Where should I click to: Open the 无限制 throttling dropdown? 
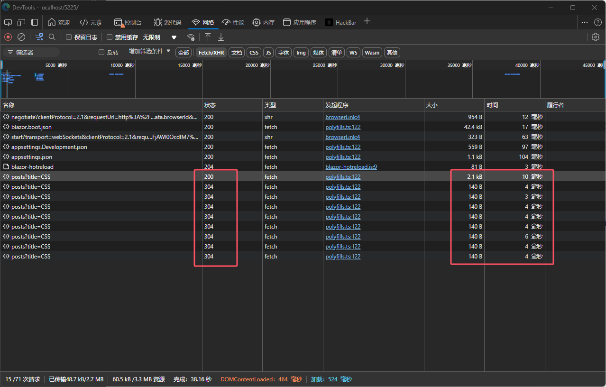(x=160, y=37)
